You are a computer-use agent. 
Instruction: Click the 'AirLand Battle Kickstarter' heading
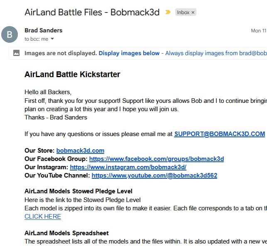(x=72, y=74)
